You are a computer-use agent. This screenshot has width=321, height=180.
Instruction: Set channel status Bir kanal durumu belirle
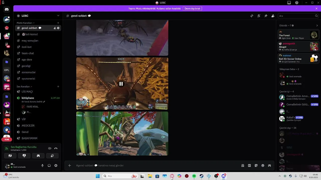tap(33, 102)
